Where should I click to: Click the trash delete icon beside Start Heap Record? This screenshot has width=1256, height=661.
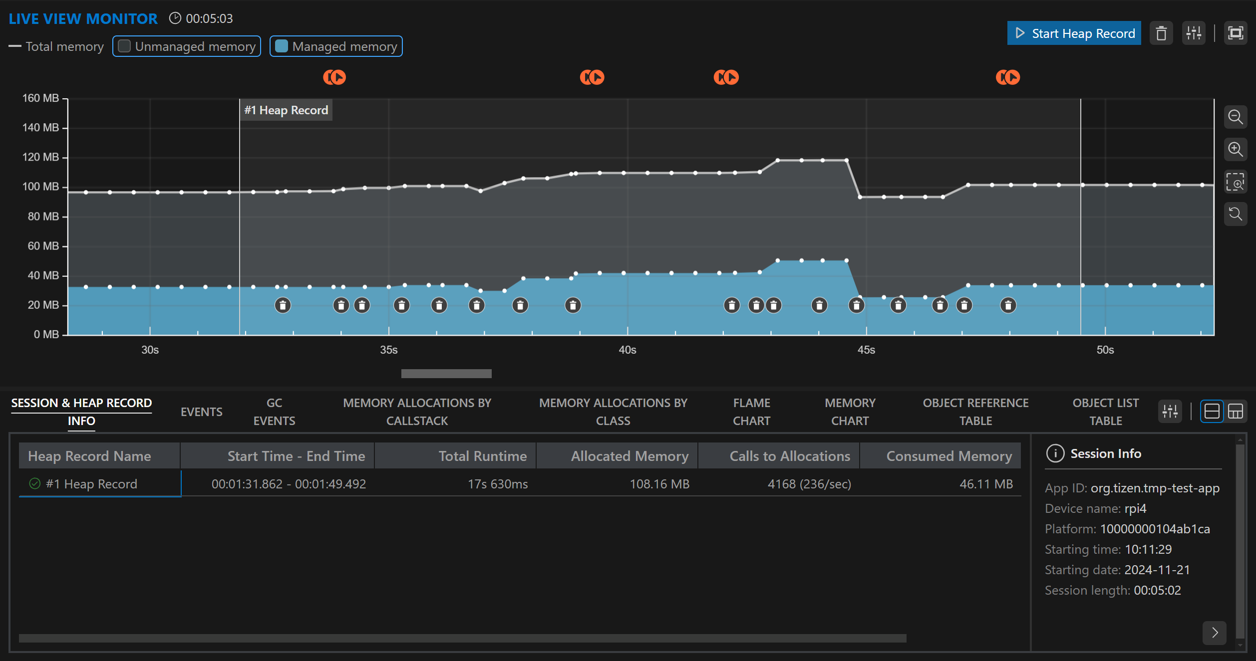[1161, 33]
